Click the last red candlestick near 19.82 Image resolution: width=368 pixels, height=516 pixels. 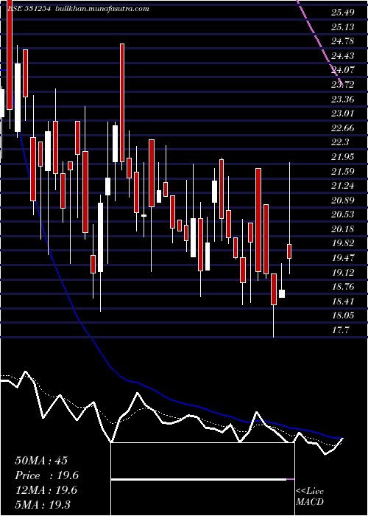289,251
